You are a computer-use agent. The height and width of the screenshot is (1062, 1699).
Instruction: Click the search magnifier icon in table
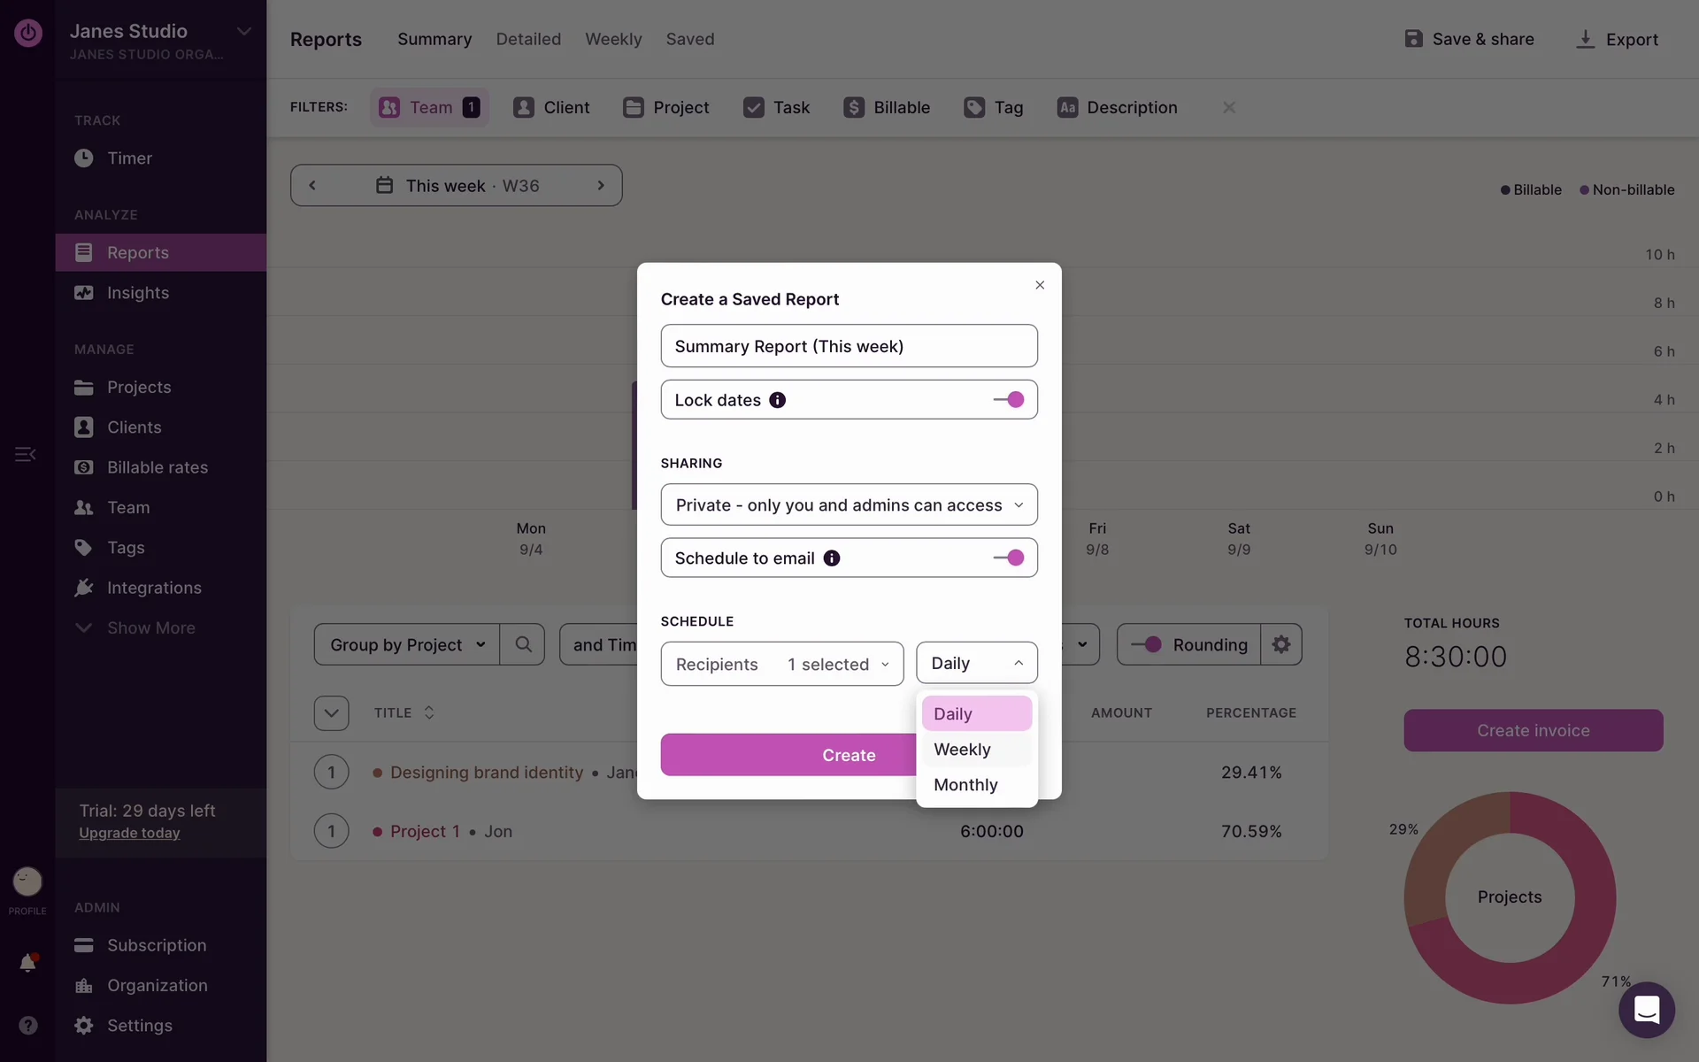tap(523, 644)
